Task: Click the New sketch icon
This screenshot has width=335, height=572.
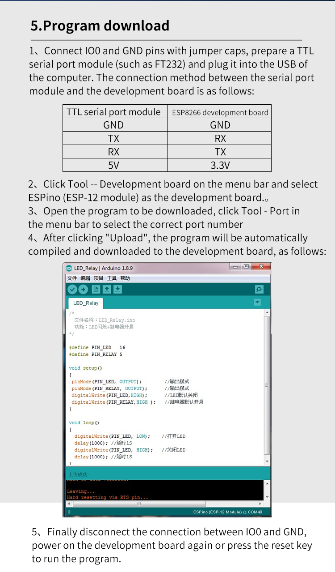Action: [96, 290]
